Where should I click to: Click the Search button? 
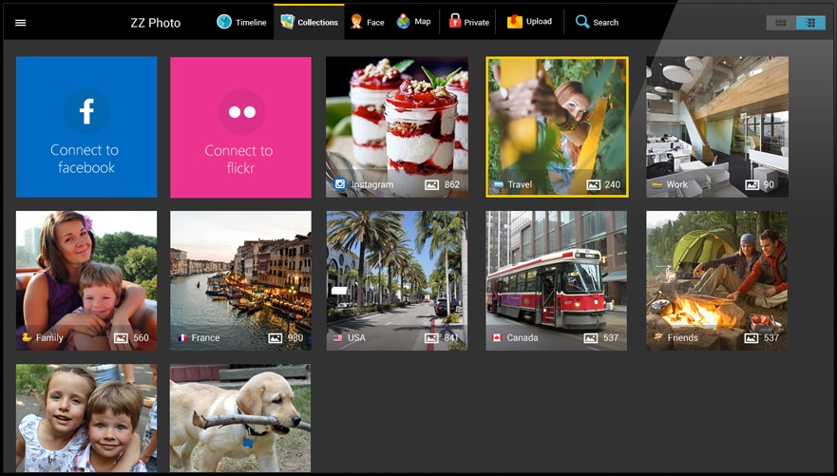597,22
